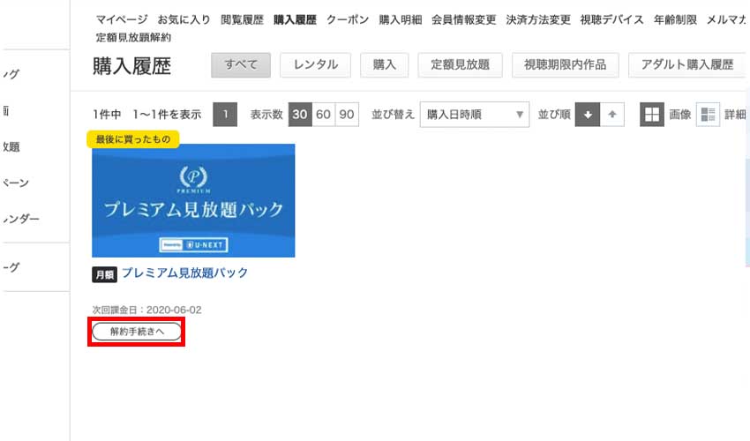The image size is (750, 441).
Task: Show 視聴期限内作品 filter tab
Action: (x=565, y=64)
